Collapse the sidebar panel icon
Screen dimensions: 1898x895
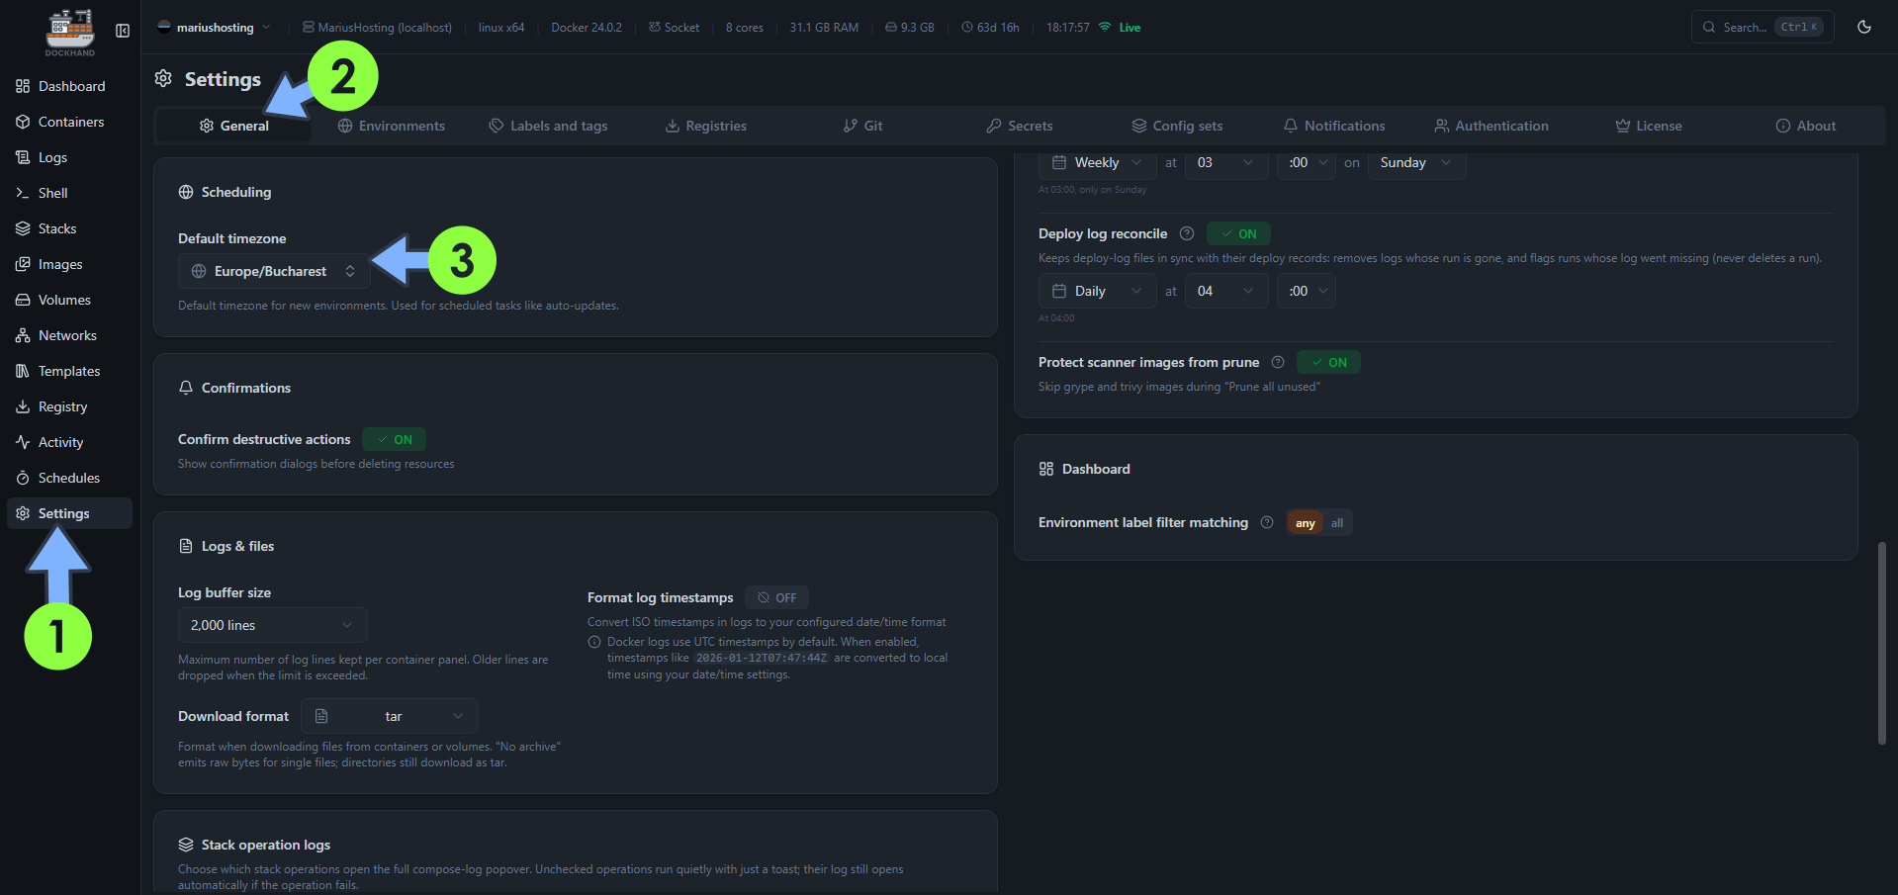point(123,31)
